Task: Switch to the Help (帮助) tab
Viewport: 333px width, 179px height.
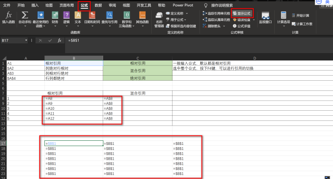Action: [x=161, y=5]
